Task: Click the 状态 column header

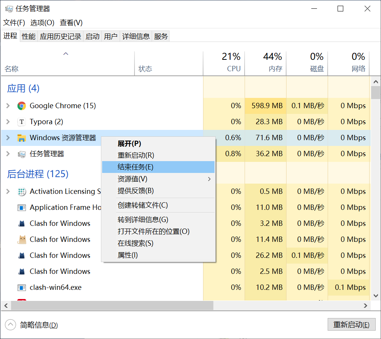Action: click(169, 63)
